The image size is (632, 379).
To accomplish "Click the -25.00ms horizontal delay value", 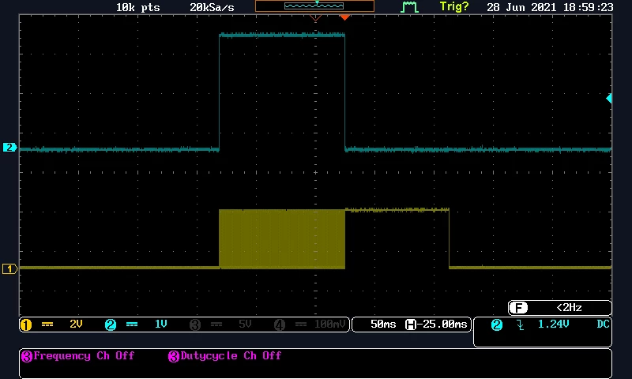I will pos(442,325).
